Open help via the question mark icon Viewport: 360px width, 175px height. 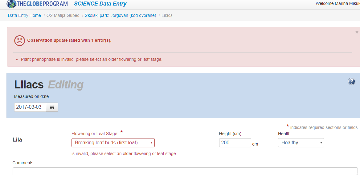point(351,81)
